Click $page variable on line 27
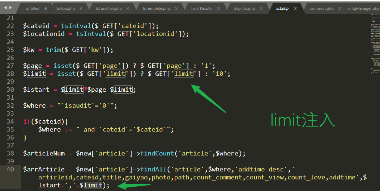The height and width of the screenshot is (191, 380). [33, 66]
